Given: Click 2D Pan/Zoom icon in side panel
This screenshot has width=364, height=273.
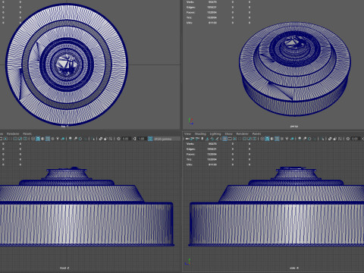Looking at the screenshot, I should click(x=212, y=139).
